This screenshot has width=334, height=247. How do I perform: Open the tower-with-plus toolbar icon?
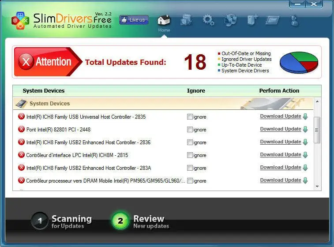tap(253, 20)
